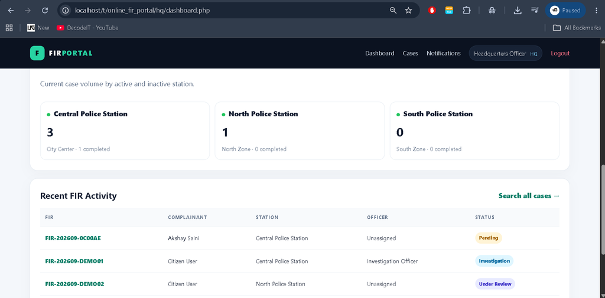
Task: Click the FIRPORTAL brand name
Action: 71,53
